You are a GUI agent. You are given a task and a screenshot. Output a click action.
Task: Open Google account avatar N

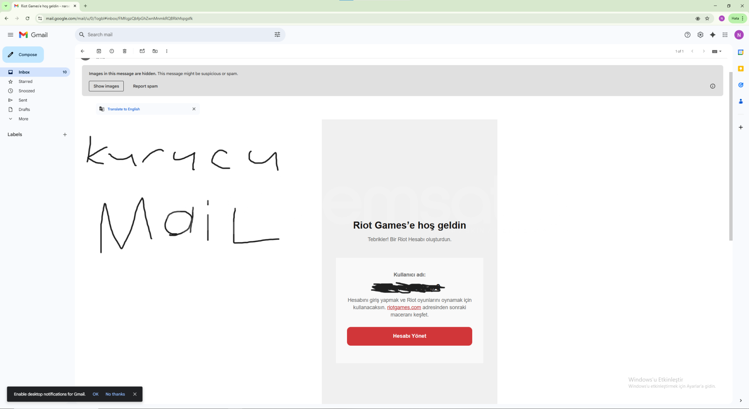click(739, 35)
